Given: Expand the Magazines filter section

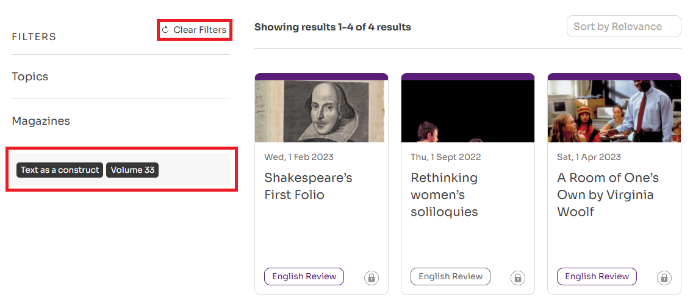Looking at the screenshot, I should [41, 121].
